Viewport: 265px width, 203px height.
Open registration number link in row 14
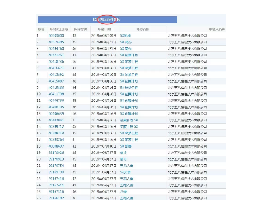click(56, 120)
